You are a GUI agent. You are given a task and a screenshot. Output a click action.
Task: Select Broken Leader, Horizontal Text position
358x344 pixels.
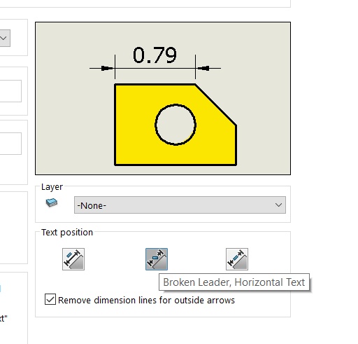[157, 259]
